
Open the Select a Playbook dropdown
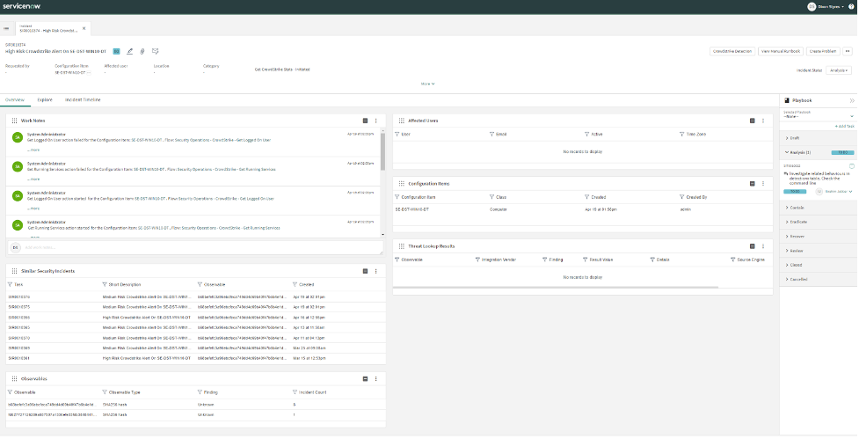click(819, 114)
